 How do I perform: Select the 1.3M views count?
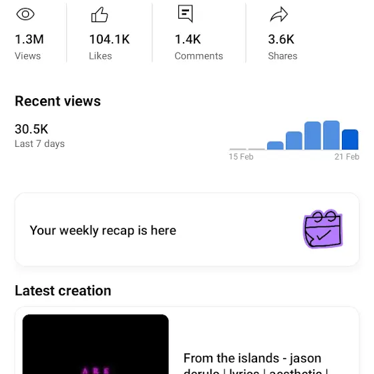pyautogui.click(x=29, y=39)
